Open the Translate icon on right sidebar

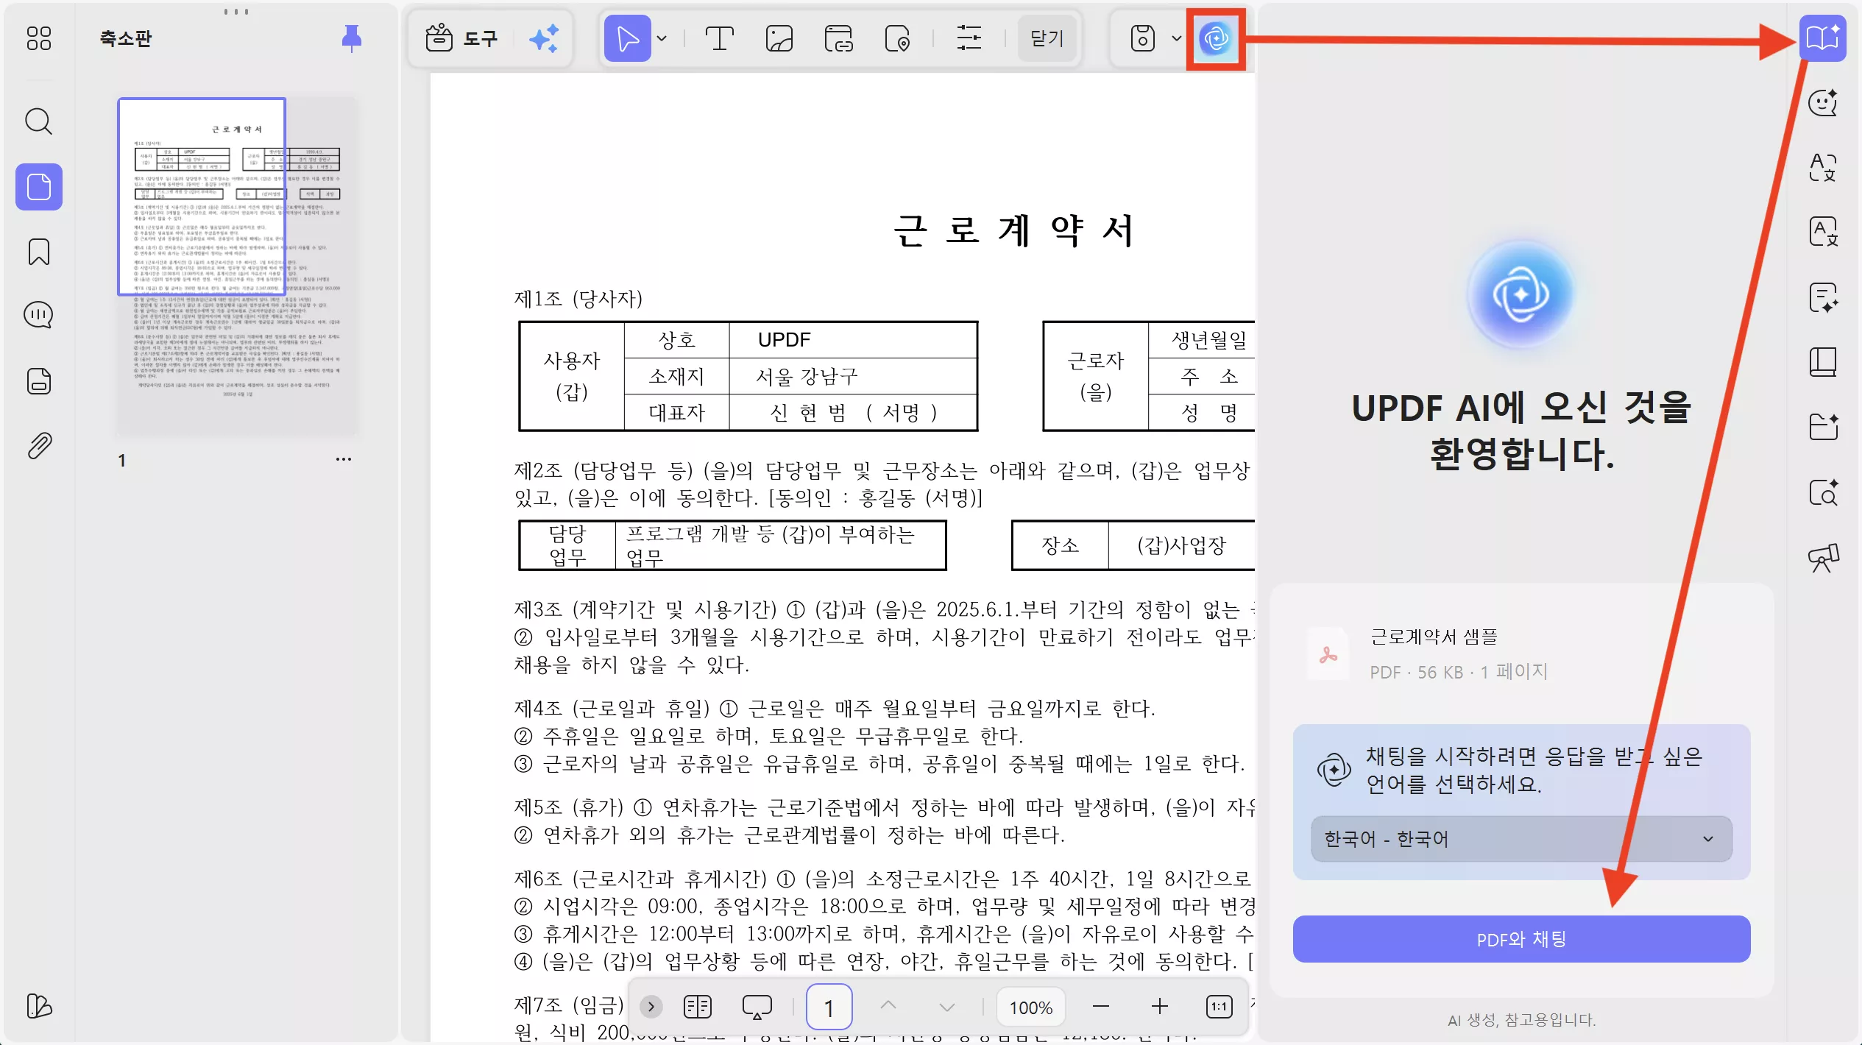1824,230
